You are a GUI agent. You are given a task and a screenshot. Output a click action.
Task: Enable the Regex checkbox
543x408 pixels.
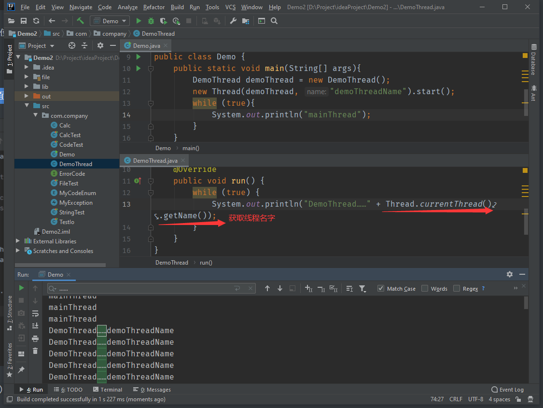point(457,288)
